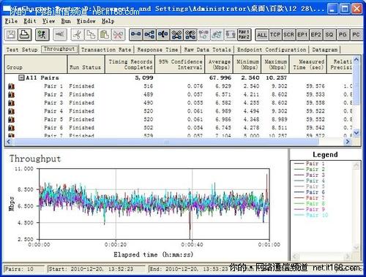Click the Paste clipboard icon

click(x=105, y=34)
